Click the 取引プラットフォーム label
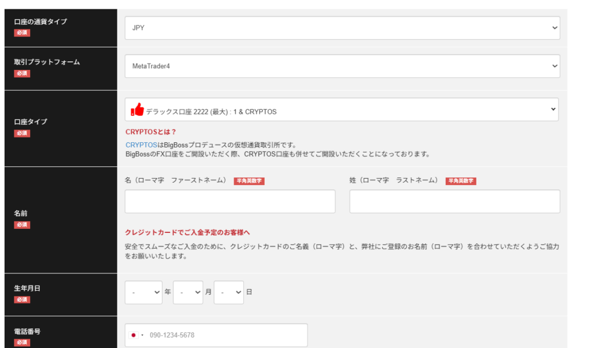This screenshot has width=592, height=348. coord(47,62)
